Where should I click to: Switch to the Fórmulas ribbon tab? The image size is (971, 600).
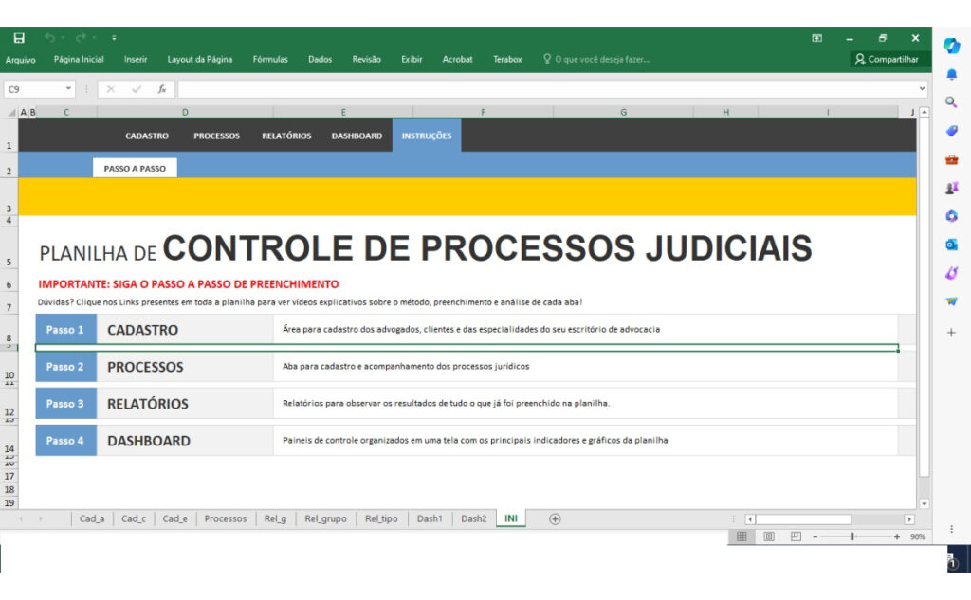(270, 59)
